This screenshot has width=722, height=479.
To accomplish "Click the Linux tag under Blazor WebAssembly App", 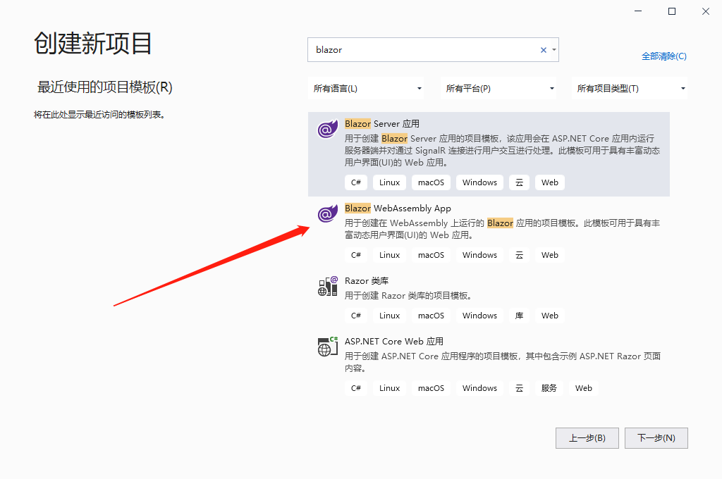I will click(x=389, y=255).
